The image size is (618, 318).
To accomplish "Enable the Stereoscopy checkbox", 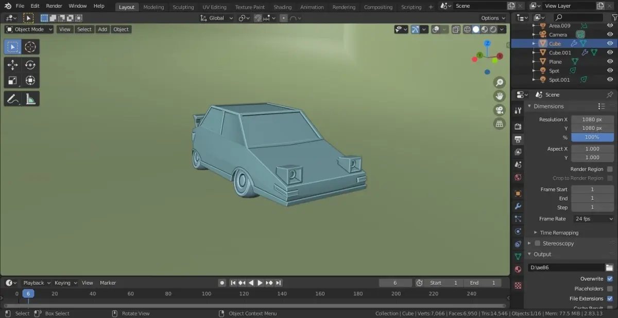I will pyautogui.click(x=537, y=244).
